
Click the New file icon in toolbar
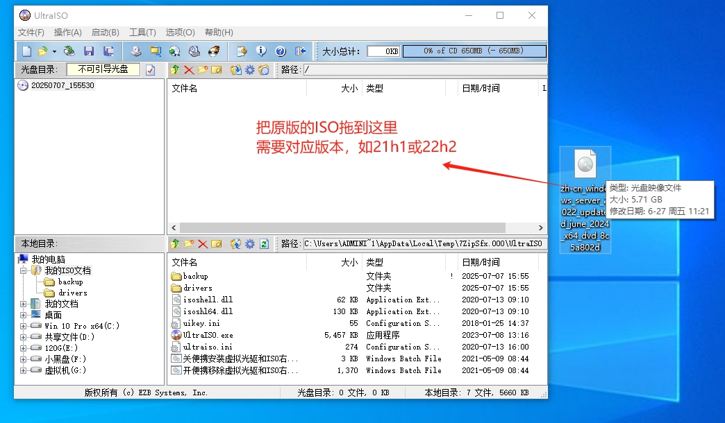click(x=26, y=51)
